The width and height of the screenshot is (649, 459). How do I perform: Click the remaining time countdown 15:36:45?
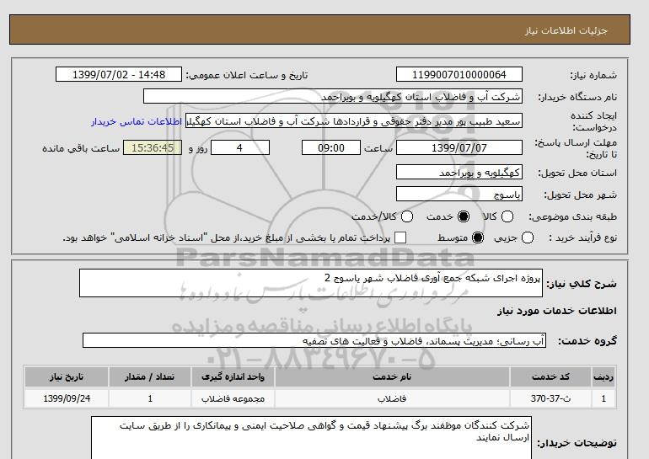pyautogui.click(x=153, y=147)
